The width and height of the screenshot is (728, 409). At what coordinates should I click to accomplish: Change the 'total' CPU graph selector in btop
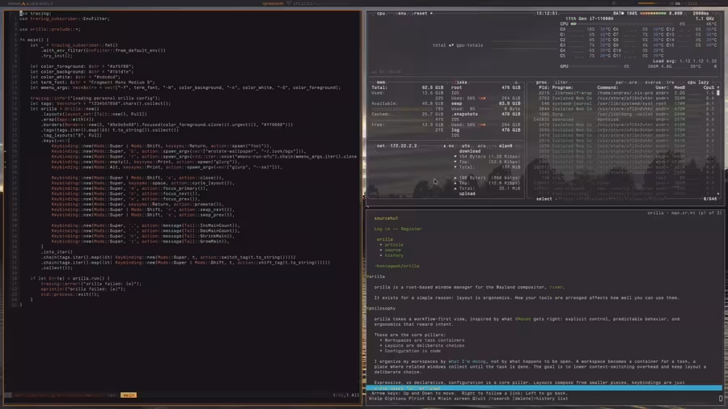(x=439, y=45)
